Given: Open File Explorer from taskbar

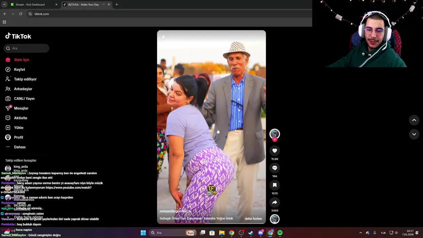Looking at the screenshot, I should (222, 233).
